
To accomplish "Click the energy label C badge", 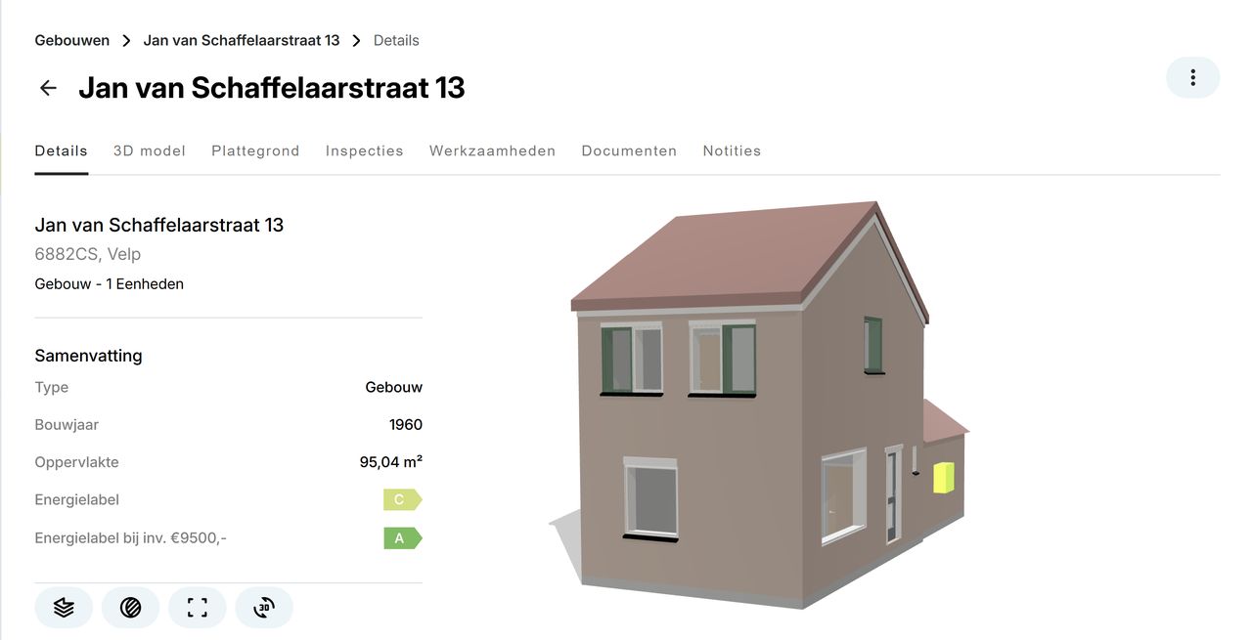I will (402, 499).
